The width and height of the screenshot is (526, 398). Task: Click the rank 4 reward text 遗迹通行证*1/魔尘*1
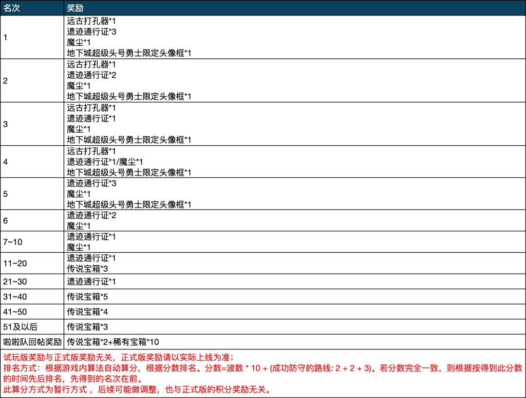coord(105,162)
